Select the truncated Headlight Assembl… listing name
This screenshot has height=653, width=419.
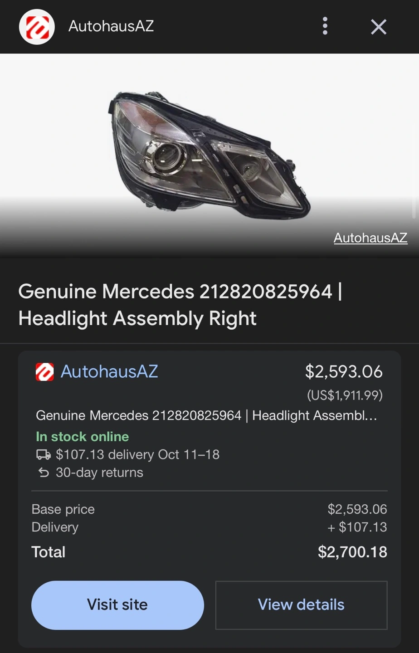click(x=206, y=415)
